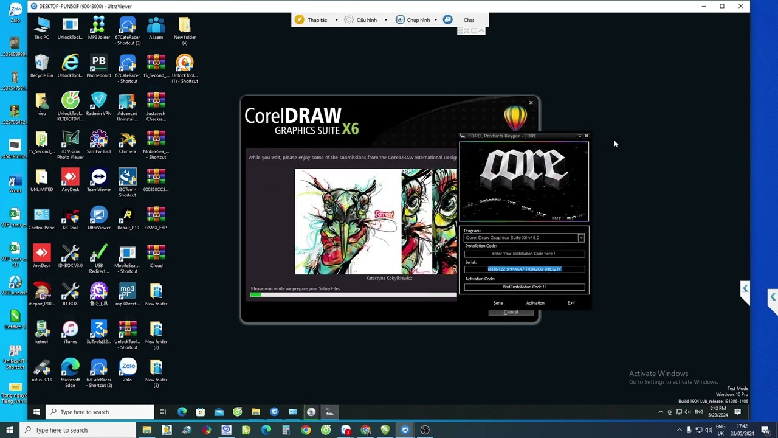Select the Radmin VPN desktop icon
This screenshot has width=778, height=438.
98,105
